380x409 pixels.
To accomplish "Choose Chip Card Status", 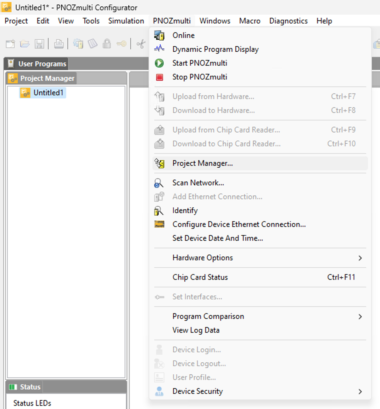I will click(260, 277).
